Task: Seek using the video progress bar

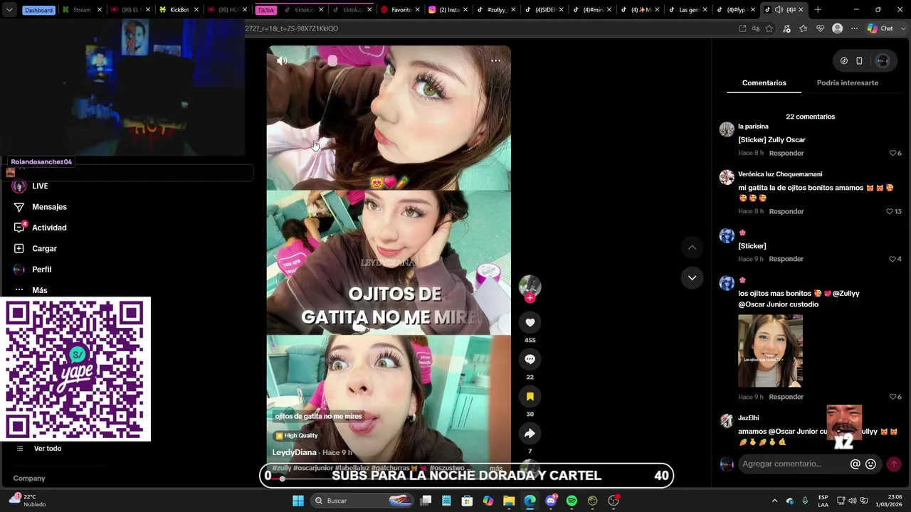Action: click(389, 479)
